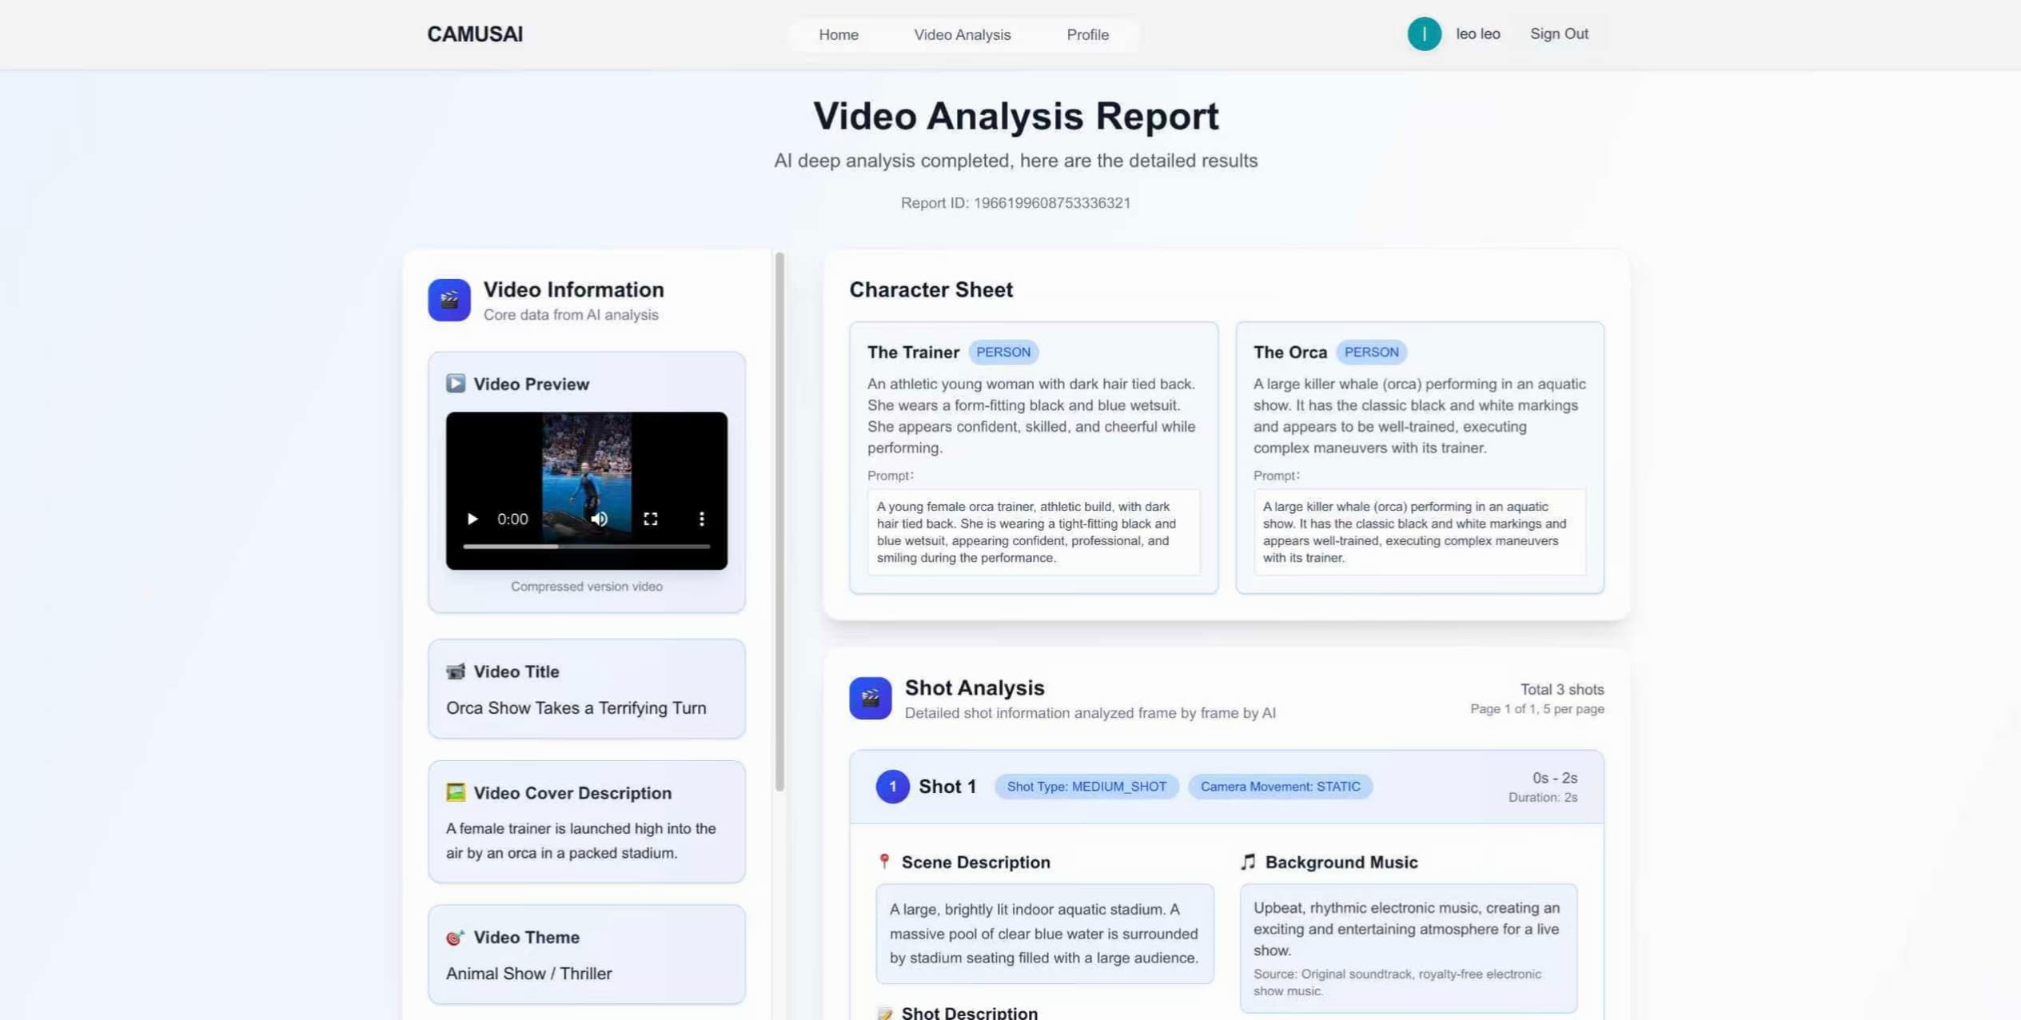This screenshot has width=2021, height=1020.
Task: Sign Out of the account
Action: point(1558,34)
